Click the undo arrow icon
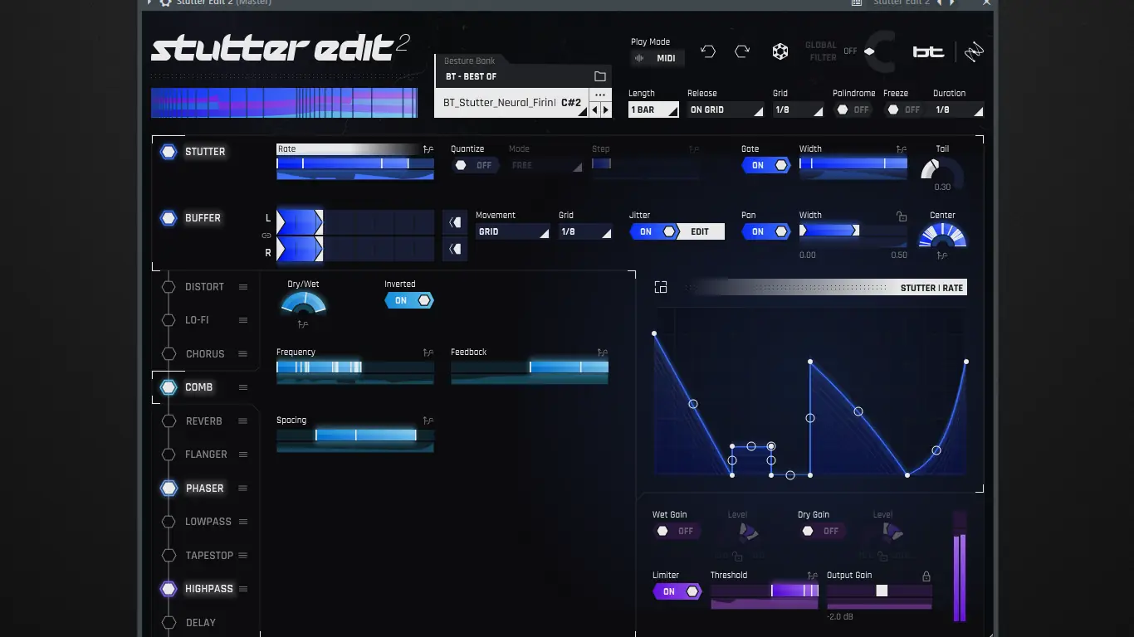This screenshot has height=637, width=1134. [x=708, y=51]
